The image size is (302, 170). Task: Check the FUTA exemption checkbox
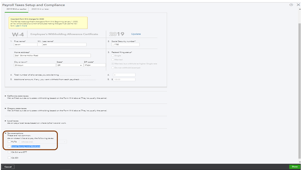[9, 142]
